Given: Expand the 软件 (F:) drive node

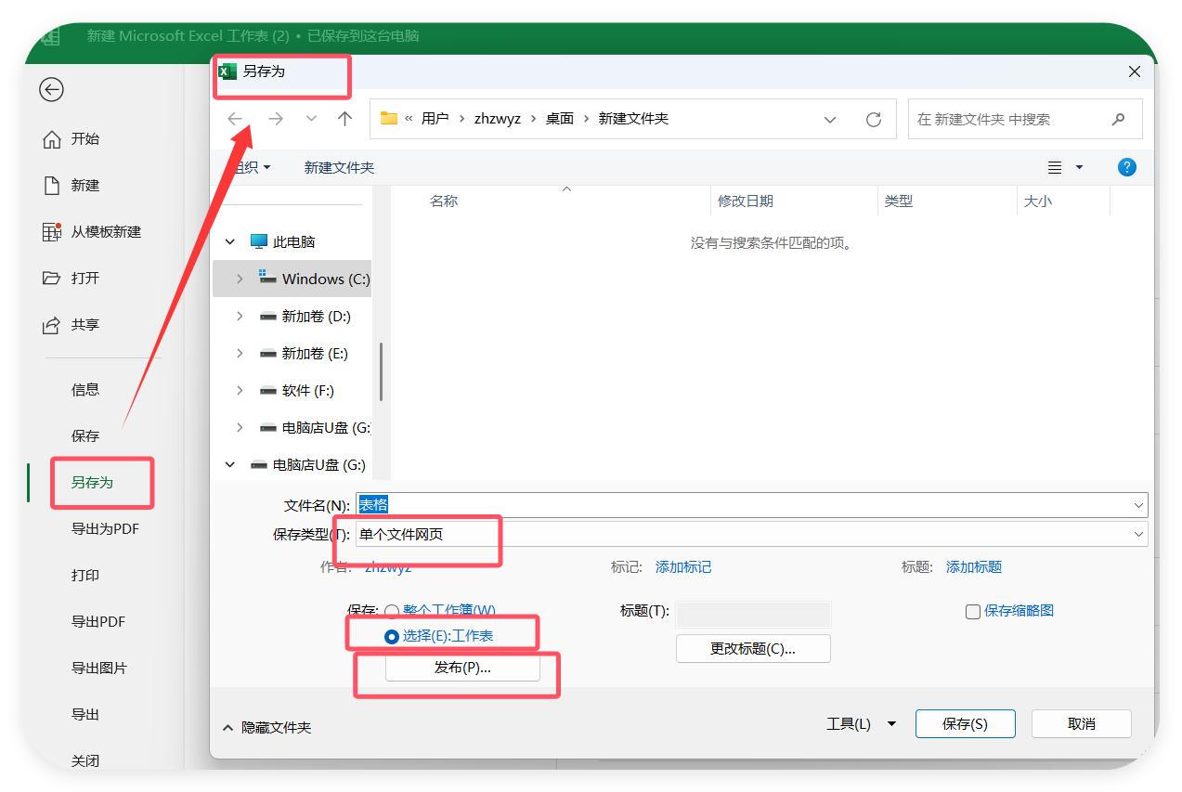Looking at the screenshot, I should click(240, 391).
